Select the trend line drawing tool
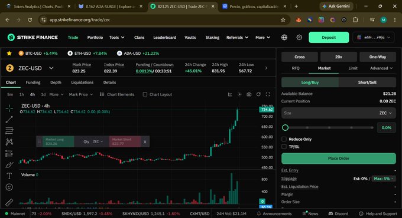The image size is (402, 218). click(9, 120)
